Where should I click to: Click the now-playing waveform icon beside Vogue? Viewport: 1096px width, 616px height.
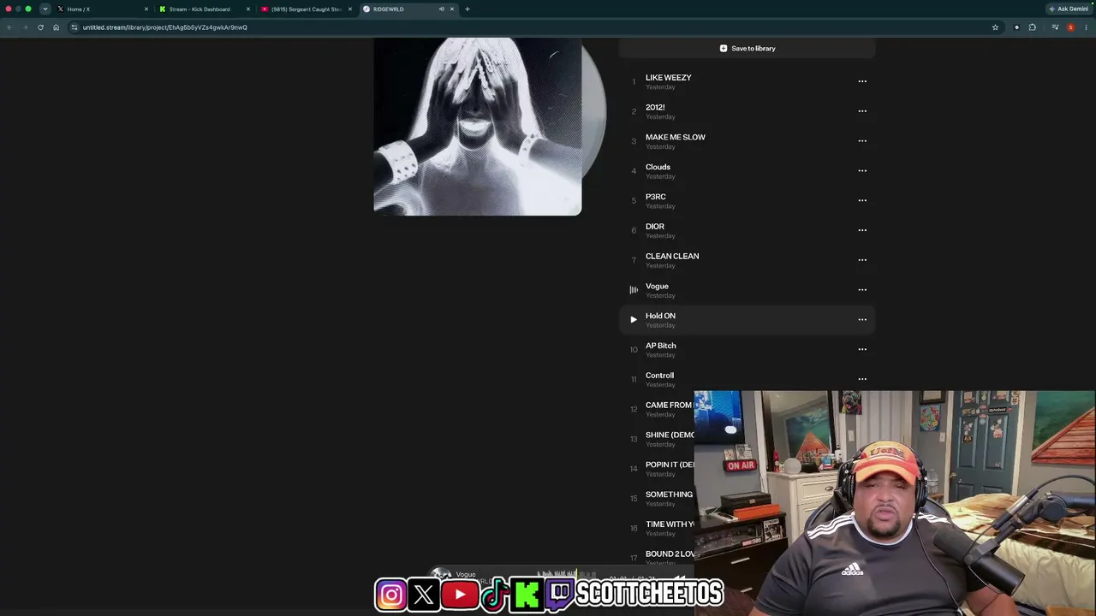coord(634,290)
